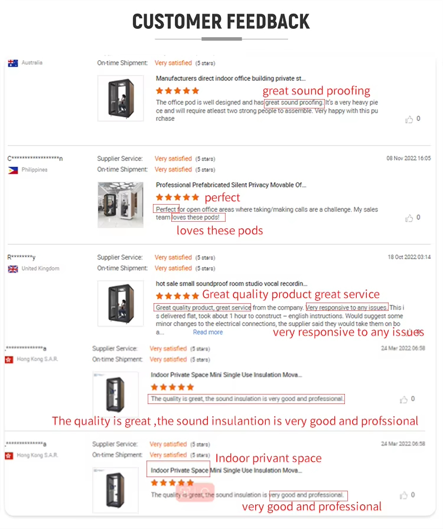Select reviewer name starting with "R"
The image size is (443, 529).
(x=21, y=258)
